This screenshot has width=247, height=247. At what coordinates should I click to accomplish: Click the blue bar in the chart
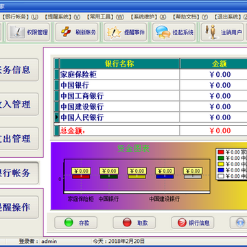[165, 176]
